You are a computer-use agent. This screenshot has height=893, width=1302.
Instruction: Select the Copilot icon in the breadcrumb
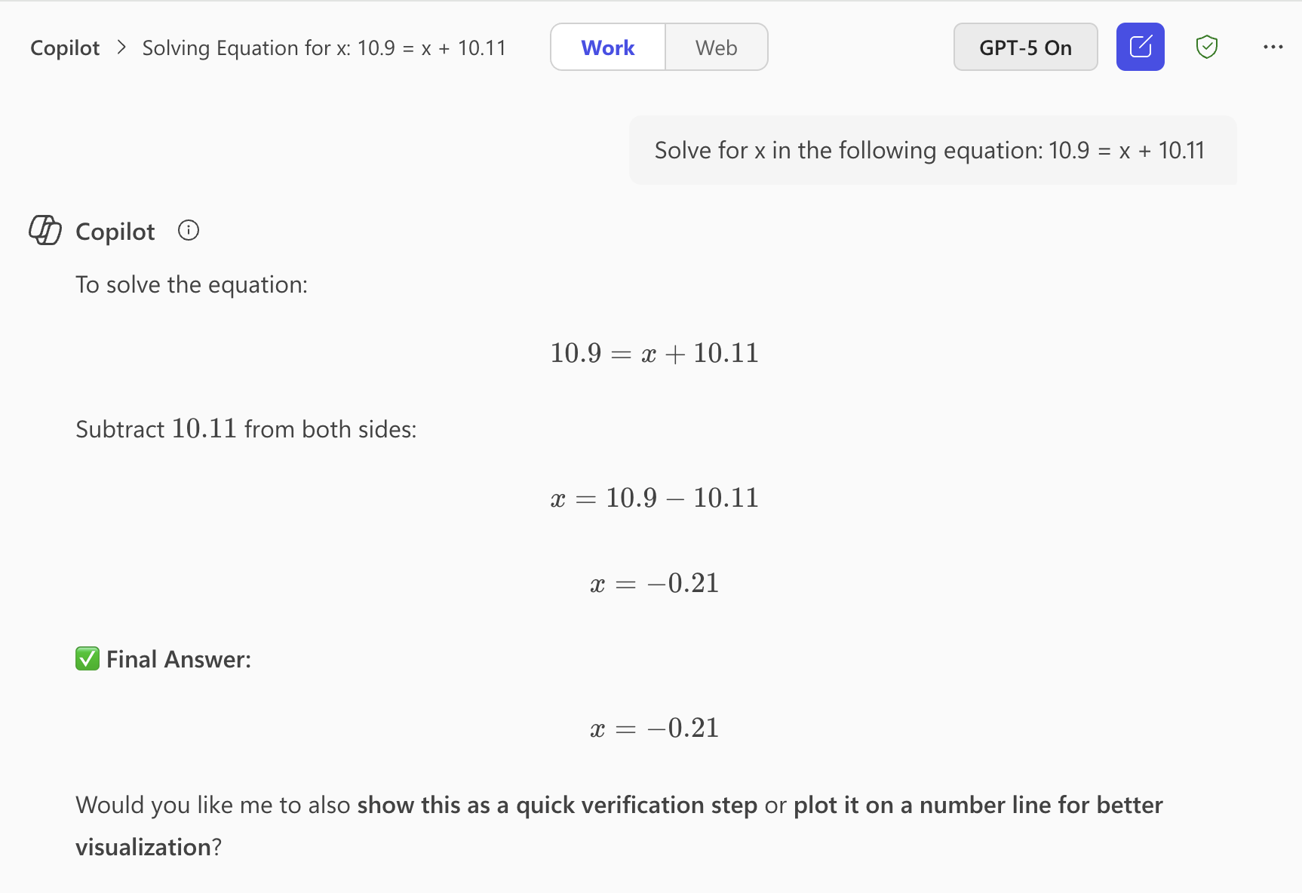pyautogui.click(x=64, y=48)
